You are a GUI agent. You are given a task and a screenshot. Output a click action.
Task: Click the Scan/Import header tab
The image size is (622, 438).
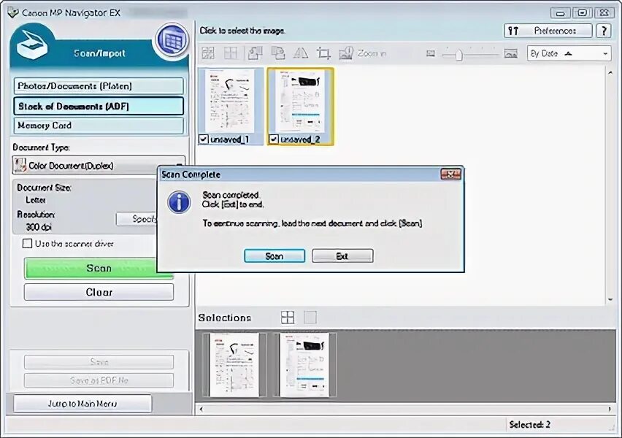tap(99, 53)
